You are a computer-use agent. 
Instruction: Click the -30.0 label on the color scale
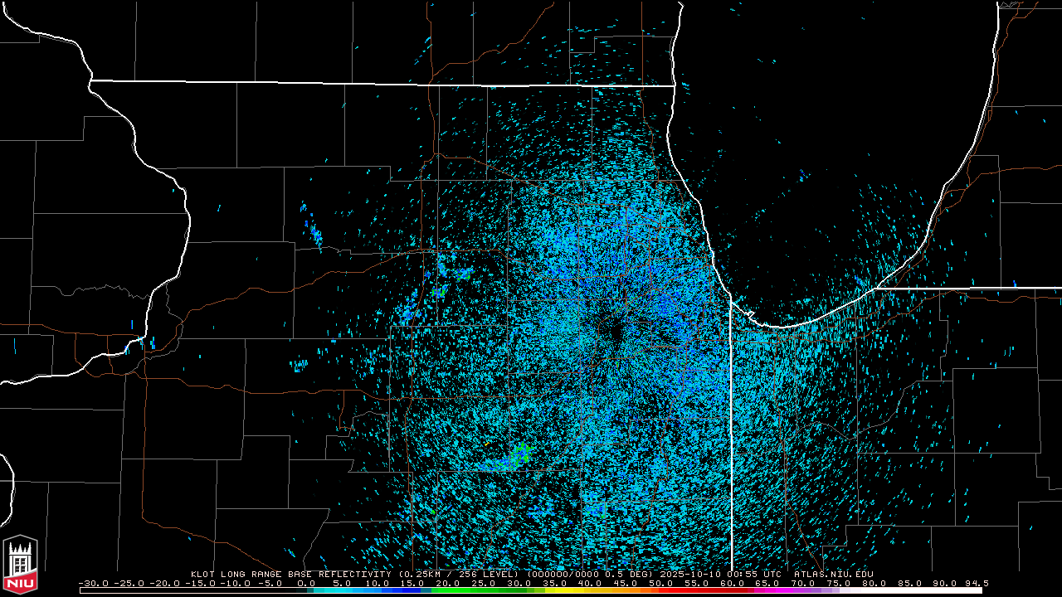click(94, 583)
